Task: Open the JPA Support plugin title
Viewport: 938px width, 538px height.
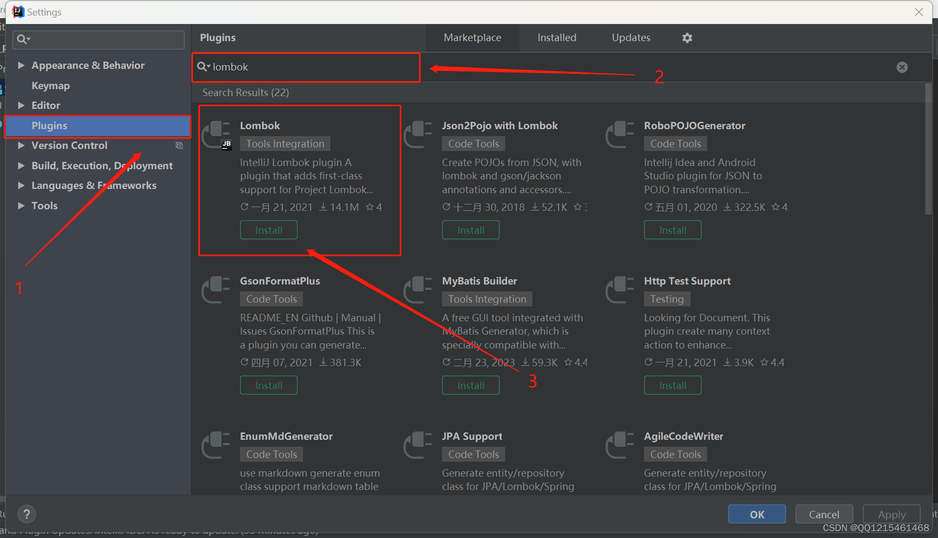Action: (472, 437)
